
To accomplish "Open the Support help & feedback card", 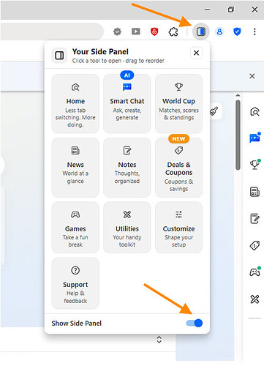I will [75, 283].
